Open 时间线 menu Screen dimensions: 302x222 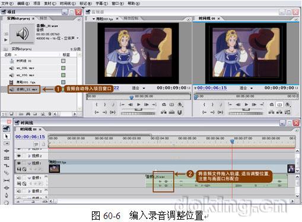point(68,4)
